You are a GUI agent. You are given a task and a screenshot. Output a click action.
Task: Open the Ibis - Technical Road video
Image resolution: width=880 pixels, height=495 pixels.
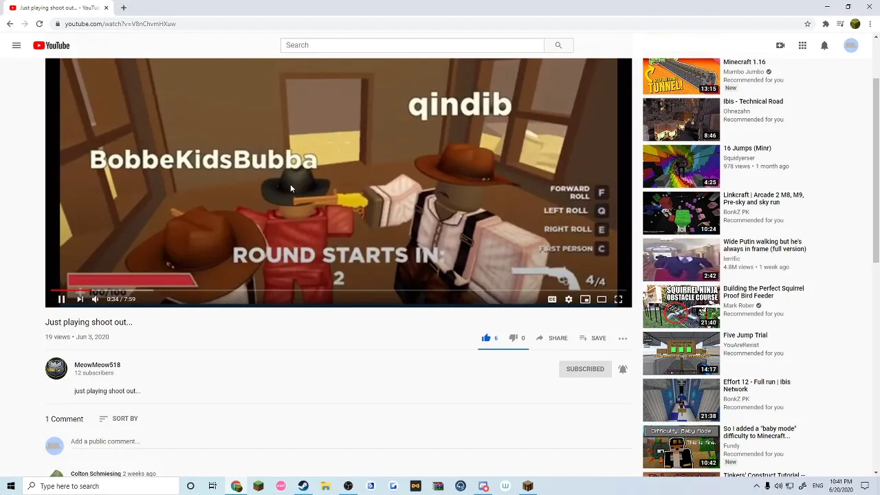(753, 101)
